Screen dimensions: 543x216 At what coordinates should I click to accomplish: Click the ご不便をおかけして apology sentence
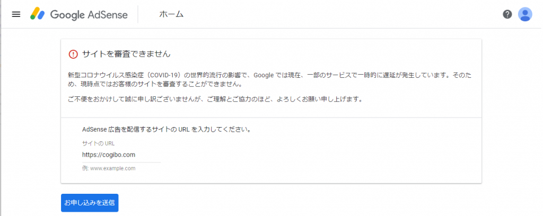coord(215,100)
